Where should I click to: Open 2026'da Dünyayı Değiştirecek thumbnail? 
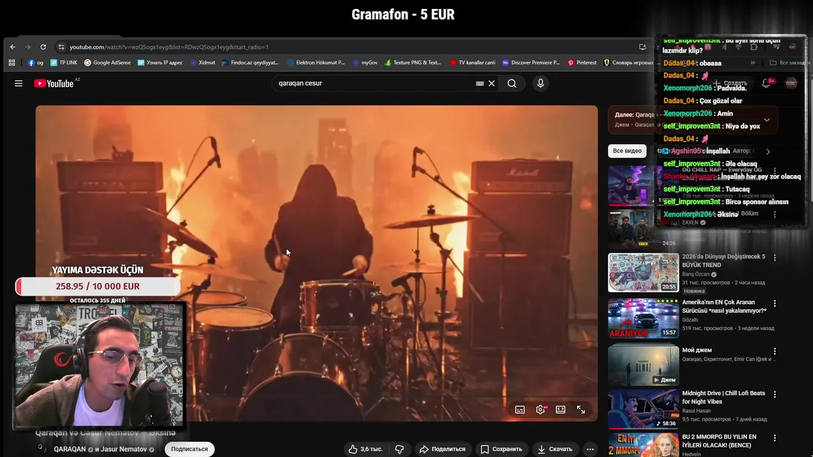643,272
